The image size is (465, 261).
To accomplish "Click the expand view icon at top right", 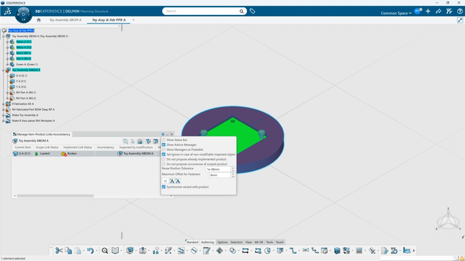I will coord(460,20).
